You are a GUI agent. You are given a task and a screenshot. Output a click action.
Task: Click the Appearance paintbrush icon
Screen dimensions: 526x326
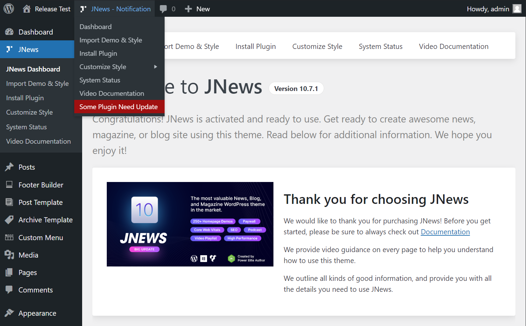click(9, 313)
